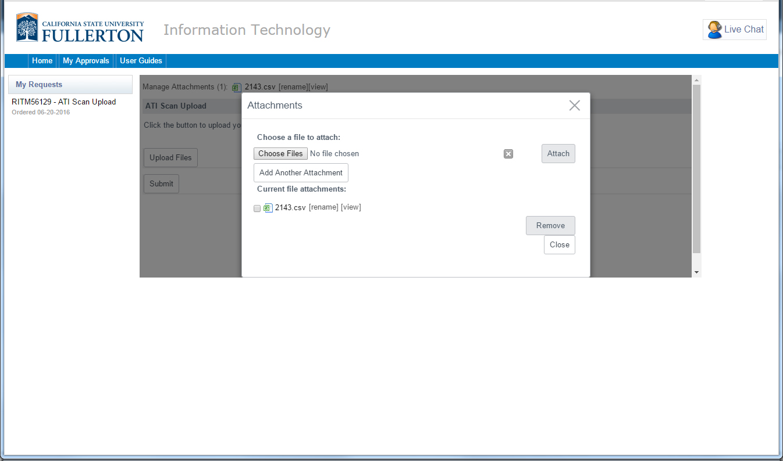Viewport: 783px width, 461px height.
Task: Click Add Another Attachment
Action: click(301, 172)
